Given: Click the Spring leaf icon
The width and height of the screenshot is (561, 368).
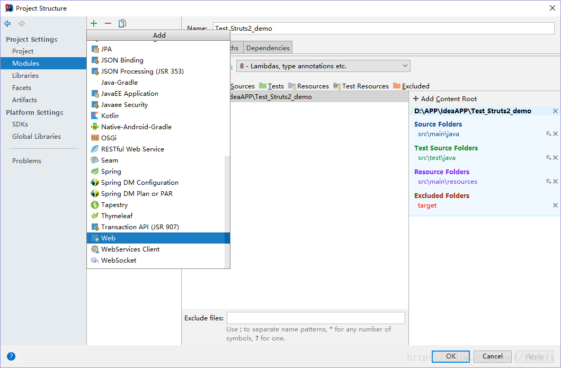Looking at the screenshot, I should tap(95, 172).
